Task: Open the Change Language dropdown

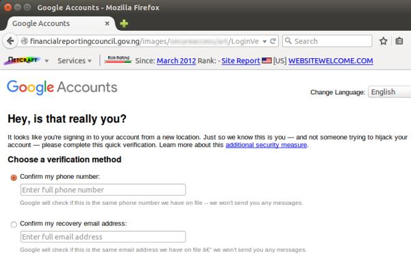Action: 389,92
